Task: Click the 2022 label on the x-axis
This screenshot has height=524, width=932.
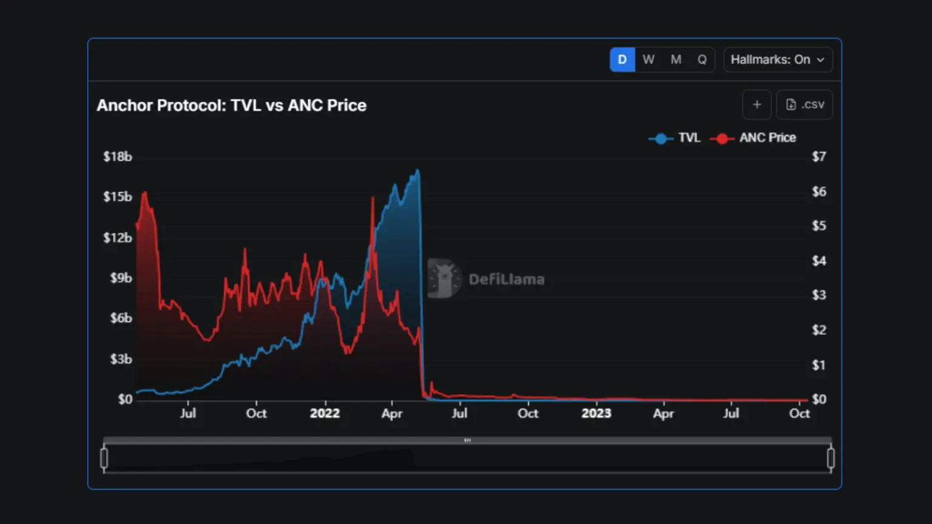Action: point(325,414)
